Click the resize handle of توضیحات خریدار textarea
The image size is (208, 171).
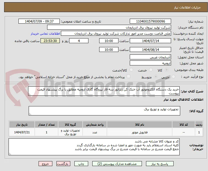click(10, 154)
